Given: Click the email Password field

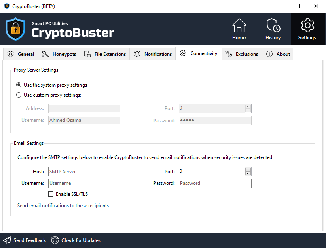Looking at the screenshot, I should pos(215,183).
